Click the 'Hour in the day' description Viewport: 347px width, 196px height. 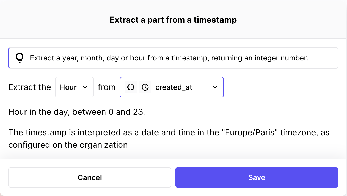39,112
